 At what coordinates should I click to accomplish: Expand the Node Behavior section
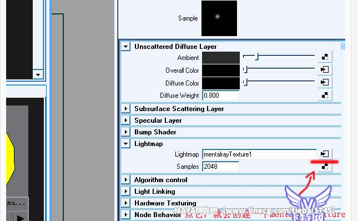pos(125,214)
